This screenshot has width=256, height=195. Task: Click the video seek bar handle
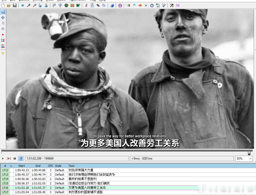pyautogui.click(x=249, y=153)
